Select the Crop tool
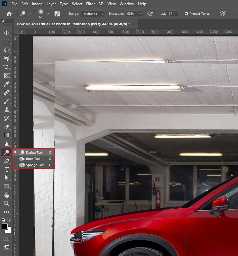The height and width of the screenshot is (256, 238). pyautogui.click(x=7, y=67)
